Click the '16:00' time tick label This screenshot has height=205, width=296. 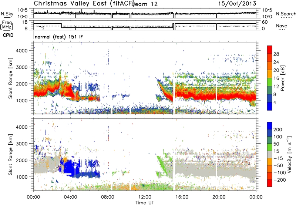182,197
